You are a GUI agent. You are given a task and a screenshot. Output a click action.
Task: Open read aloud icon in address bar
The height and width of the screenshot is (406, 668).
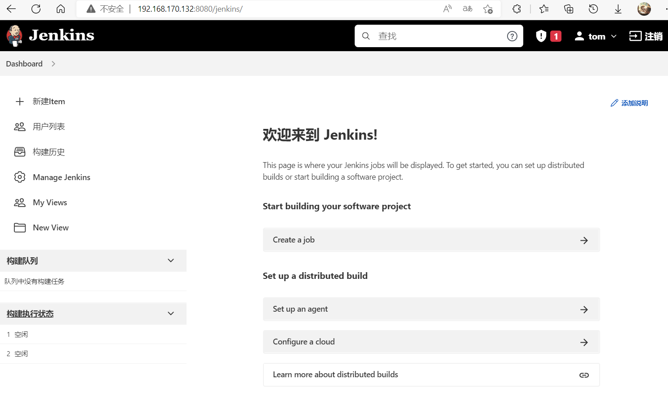coord(447,9)
